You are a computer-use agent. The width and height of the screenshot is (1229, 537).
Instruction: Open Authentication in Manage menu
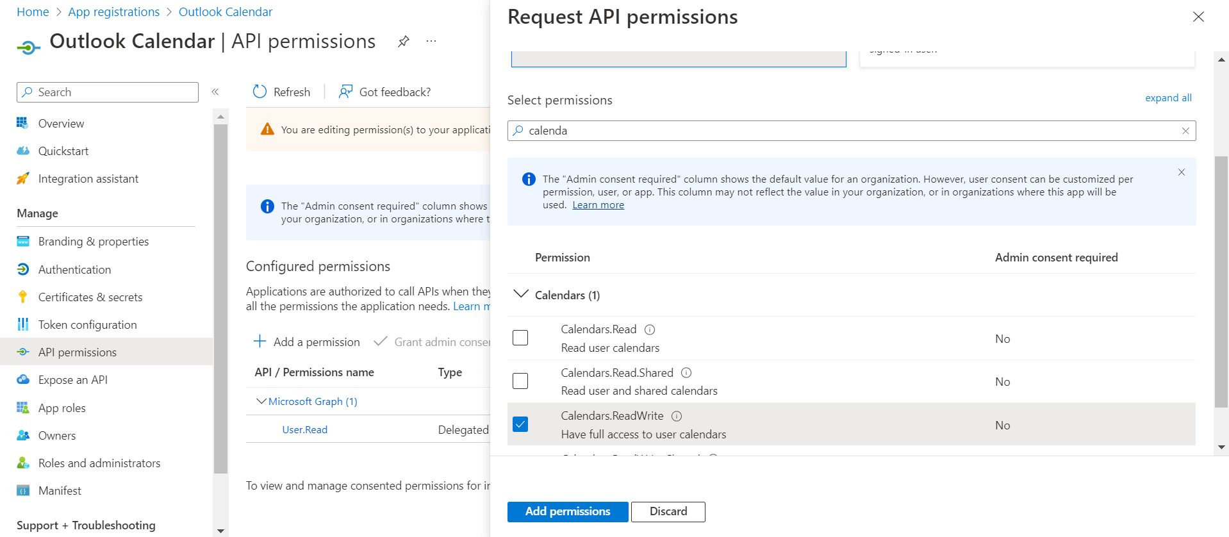click(x=74, y=270)
